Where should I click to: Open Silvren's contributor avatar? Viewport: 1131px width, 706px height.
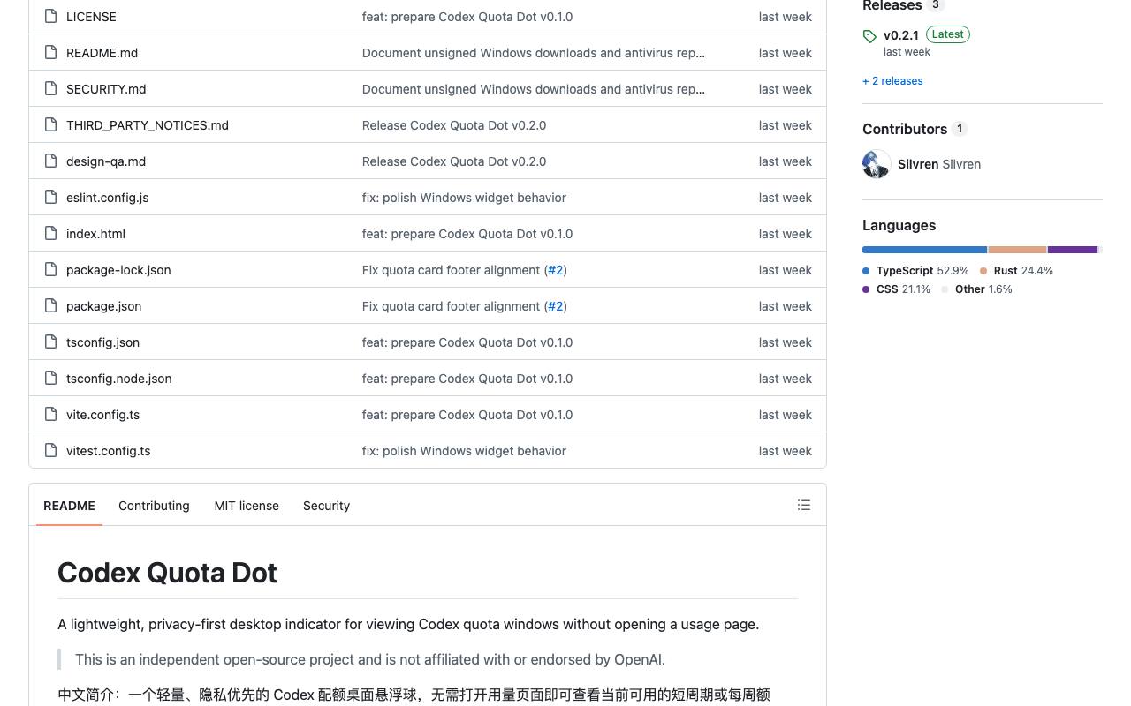point(877,164)
